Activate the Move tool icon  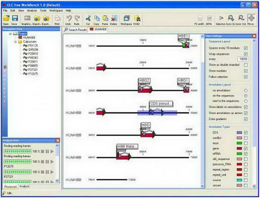(251, 18)
